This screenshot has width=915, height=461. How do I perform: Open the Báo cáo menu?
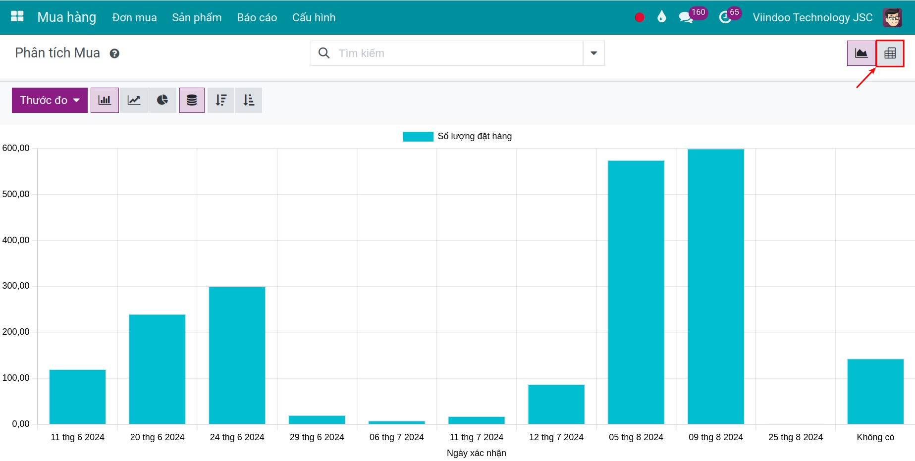coord(257,17)
